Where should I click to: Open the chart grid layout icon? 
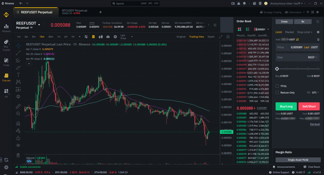(228, 37)
